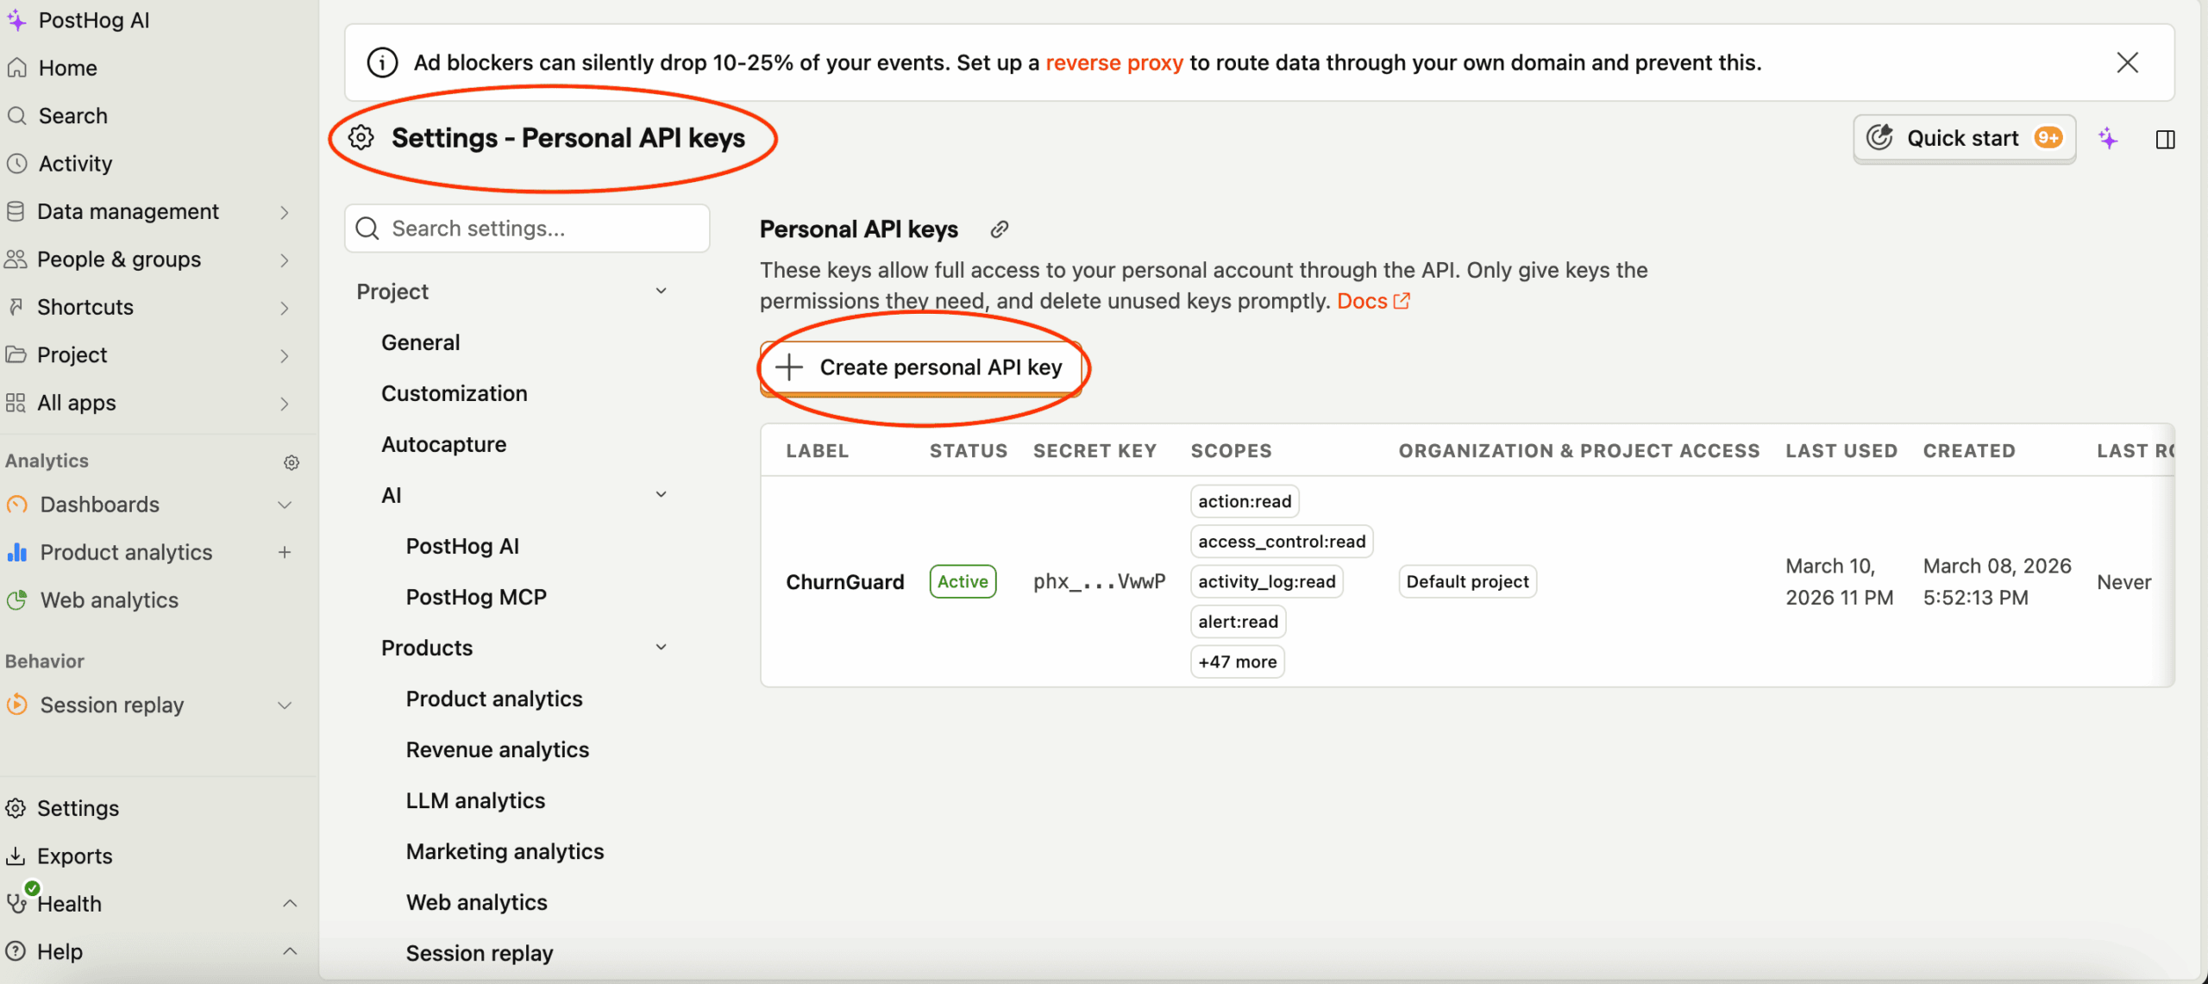Select Customization in settings menu
Image resolution: width=2208 pixels, height=984 pixels.
(x=454, y=393)
